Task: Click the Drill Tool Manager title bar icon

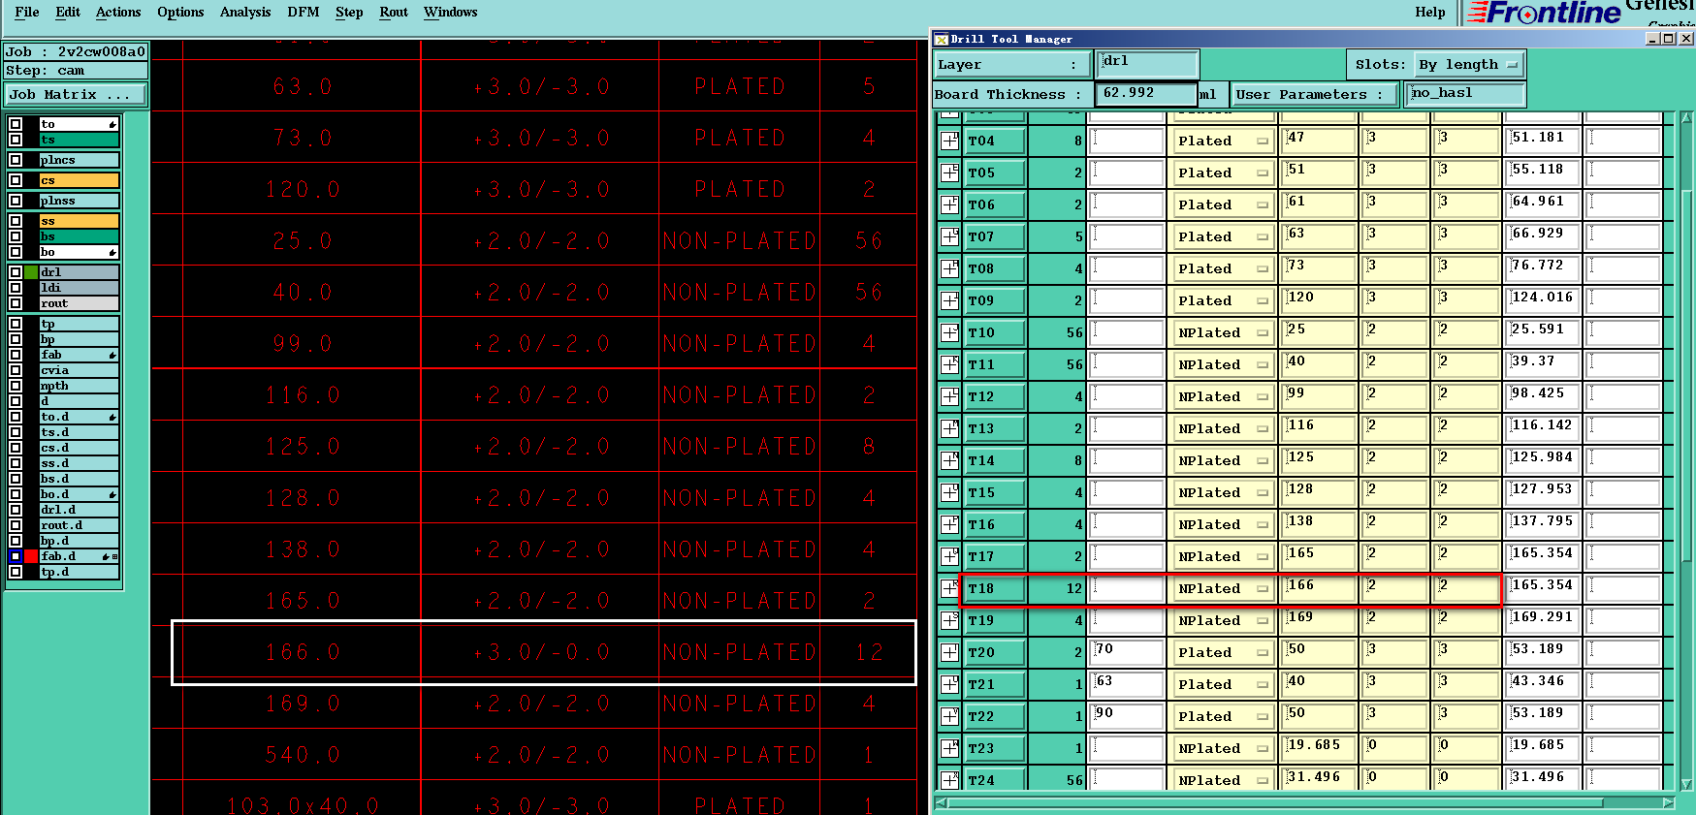Action: (941, 39)
